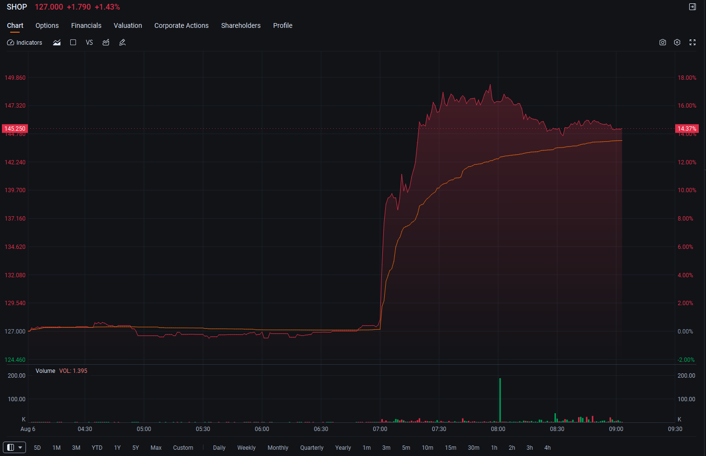Open the Profile tab
The width and height of the screenshot is (706, 456).
tap(283, 25)
